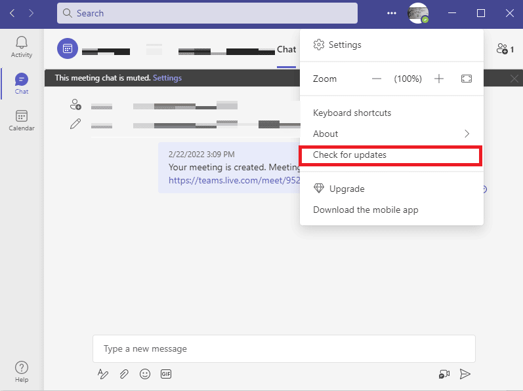523x391 pixels.
Task: Open the add participants icon showing 1
Action: (x=505, y=49)
